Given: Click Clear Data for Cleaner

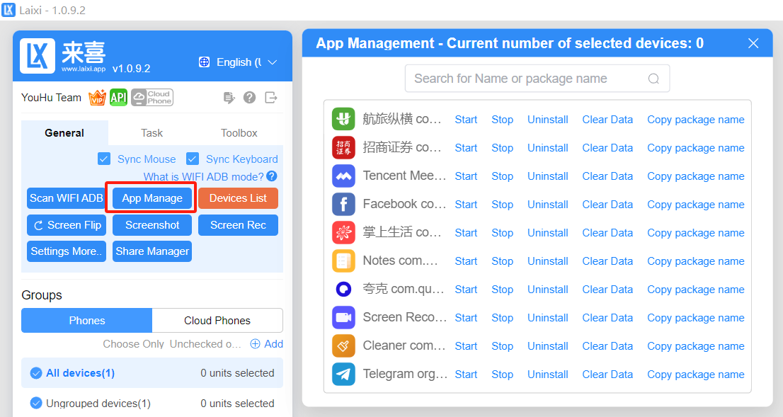Looking at the screenshot, I should (607, 346).
